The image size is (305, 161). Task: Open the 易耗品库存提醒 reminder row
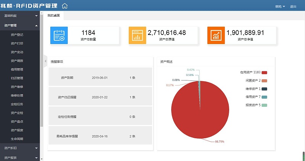click(100, 136)
